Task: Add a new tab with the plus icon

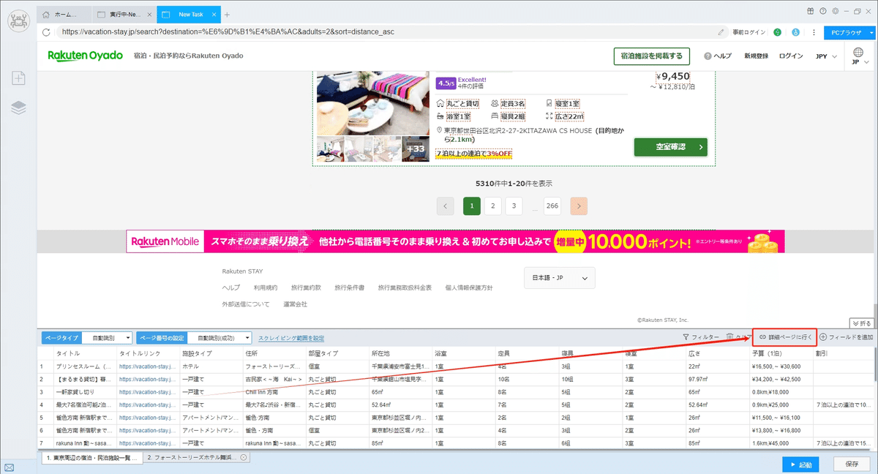Action: pos(227,15)
